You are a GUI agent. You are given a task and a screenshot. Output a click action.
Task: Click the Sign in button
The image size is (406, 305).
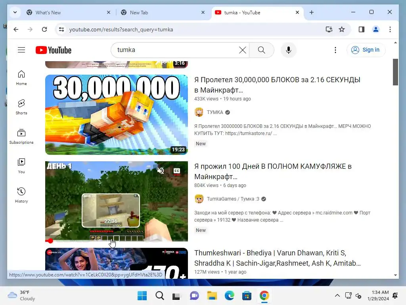pyautogui.click(x=366, y=50)
